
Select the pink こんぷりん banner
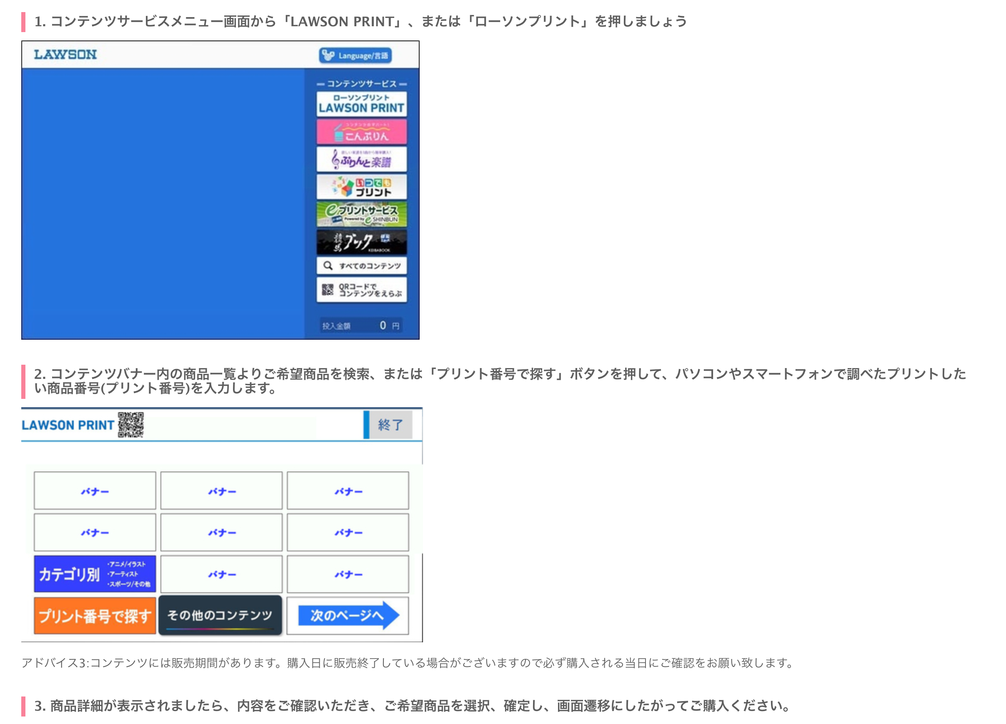(x=361, y=132)
